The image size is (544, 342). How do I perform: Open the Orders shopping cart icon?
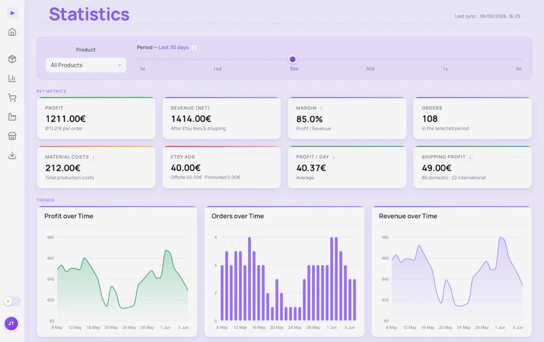(x=12, y=98)
